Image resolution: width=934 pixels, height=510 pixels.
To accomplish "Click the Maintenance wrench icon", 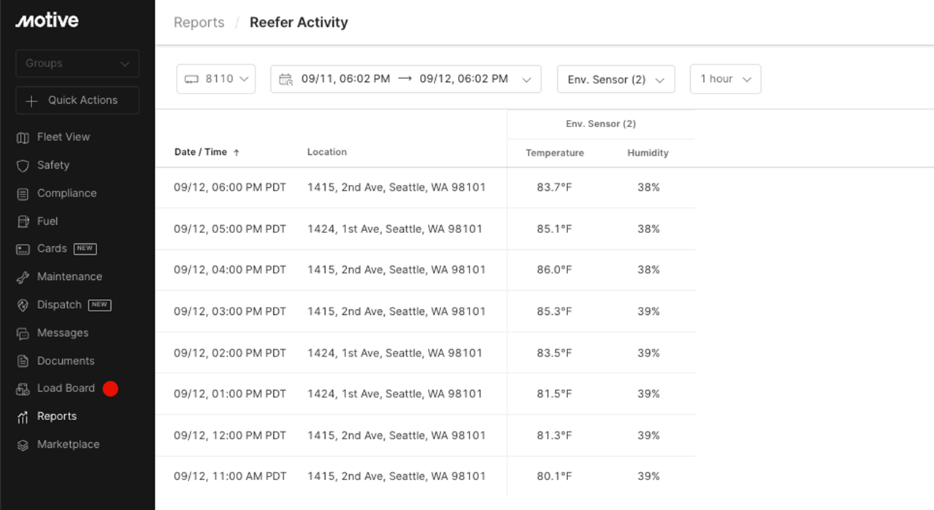I will pyautogui.click(x=23, y=277).
